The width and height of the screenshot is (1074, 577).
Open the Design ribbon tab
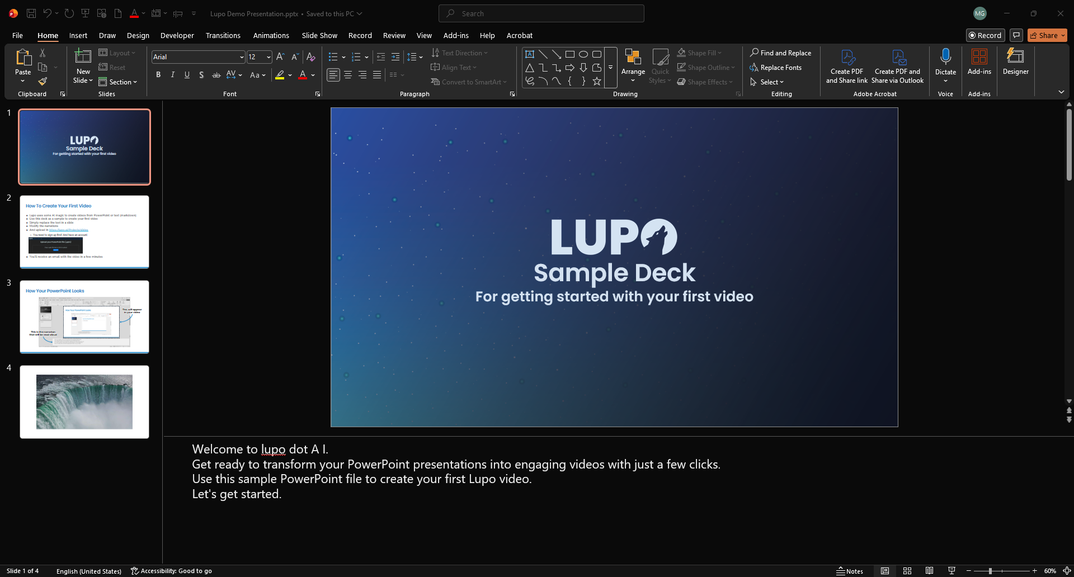point(138,35)
